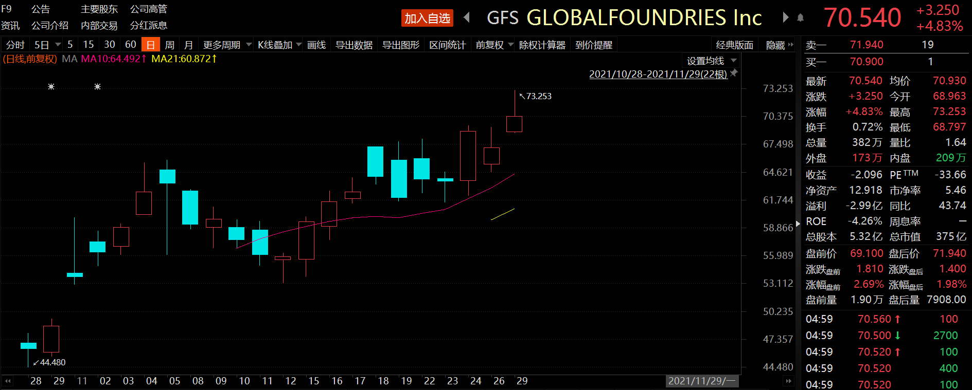
Task: Select the 15 minute period
Action: 89,45
